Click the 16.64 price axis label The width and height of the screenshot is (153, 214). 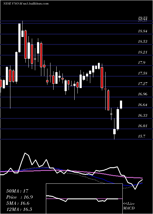[x=143, y=105]
